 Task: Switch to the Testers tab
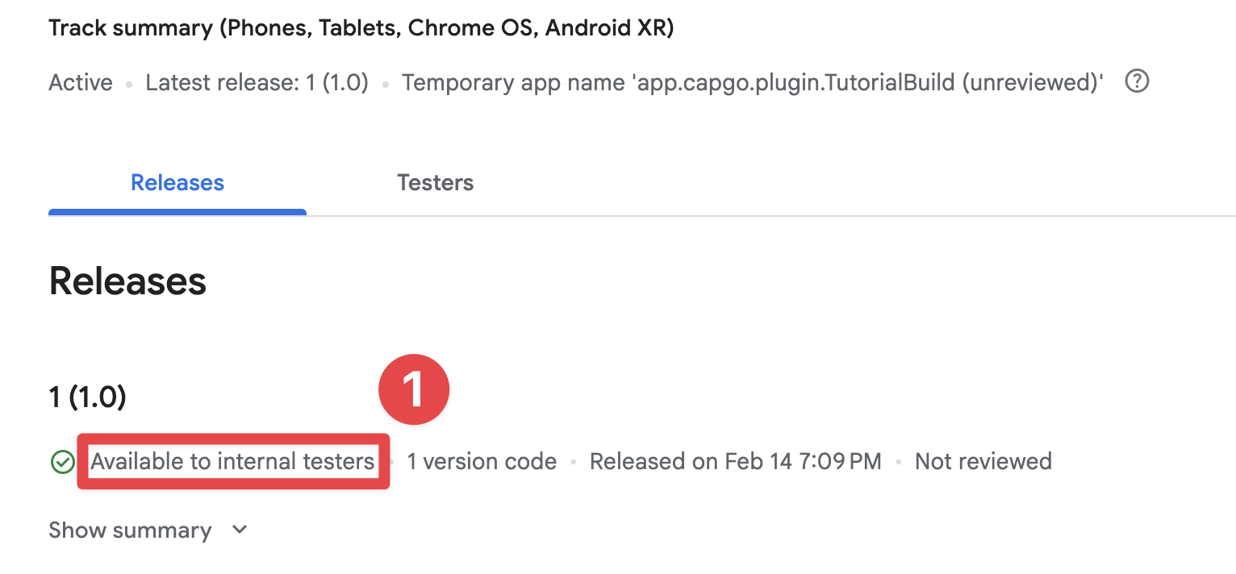click(435, 182)
